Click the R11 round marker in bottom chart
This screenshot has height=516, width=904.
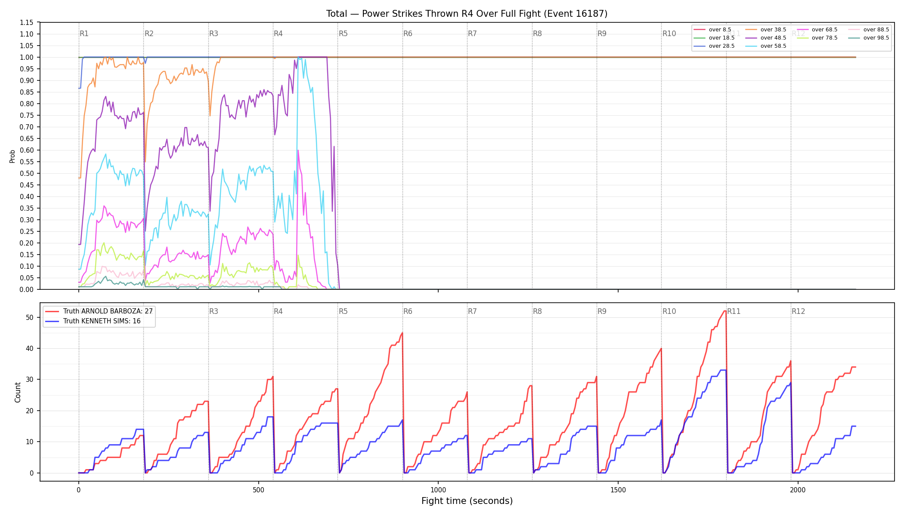pyautogui.click(x=734, y=311)
